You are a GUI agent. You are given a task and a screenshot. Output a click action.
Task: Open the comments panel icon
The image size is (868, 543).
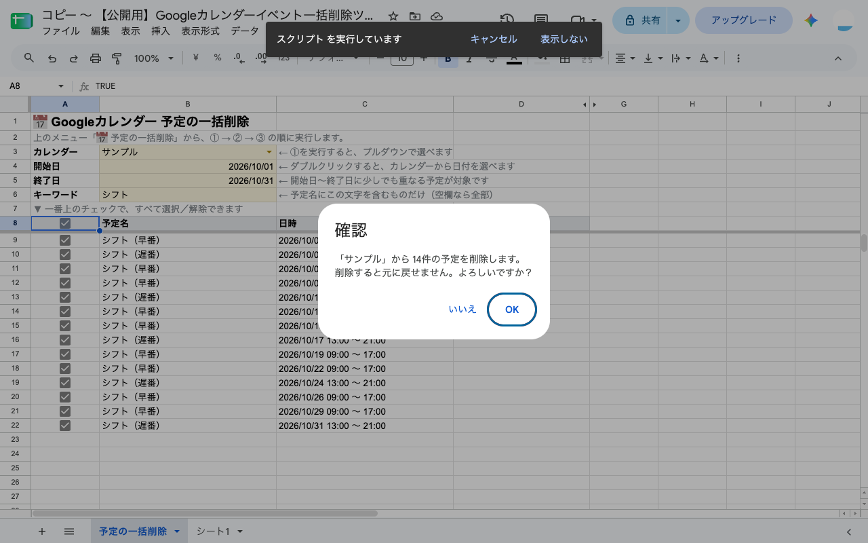[x=541, y=20]
